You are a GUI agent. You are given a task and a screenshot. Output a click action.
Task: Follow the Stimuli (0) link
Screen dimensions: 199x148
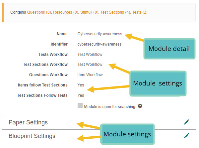90,12
